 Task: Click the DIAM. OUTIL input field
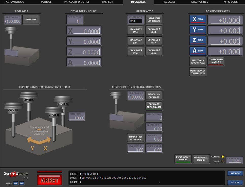[x=77, y=117]
